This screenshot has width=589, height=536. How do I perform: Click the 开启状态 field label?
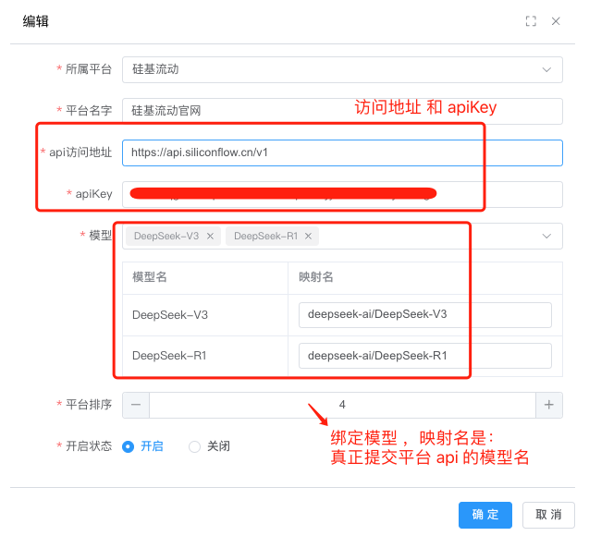click(x=89, y=446)
